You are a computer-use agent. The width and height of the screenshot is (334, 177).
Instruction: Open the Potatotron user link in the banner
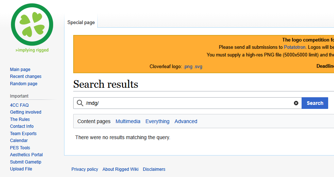(295, 47)
